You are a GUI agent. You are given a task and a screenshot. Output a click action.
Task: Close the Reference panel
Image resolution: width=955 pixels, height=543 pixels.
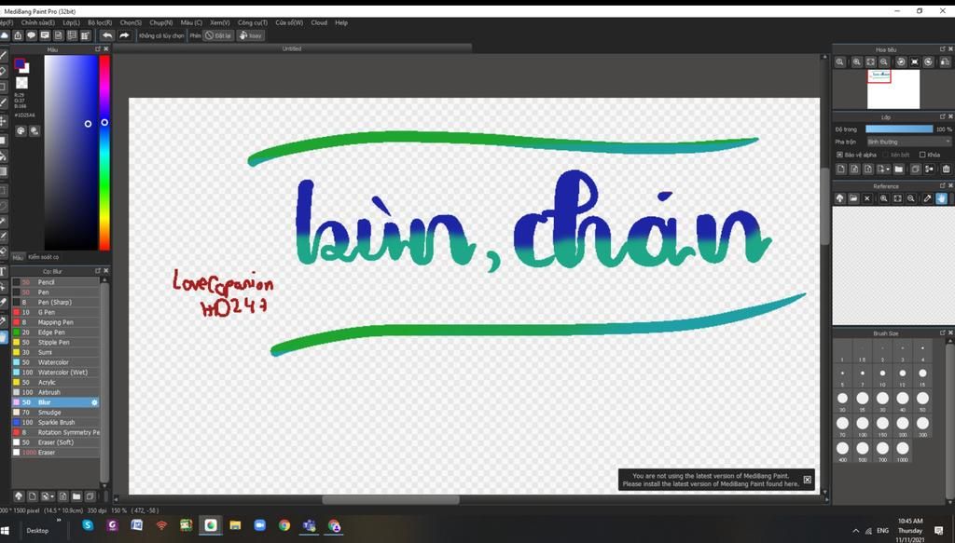(x=950, y=186)
